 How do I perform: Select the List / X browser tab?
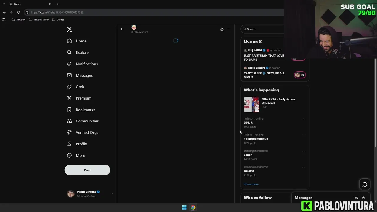click(30, 4)
